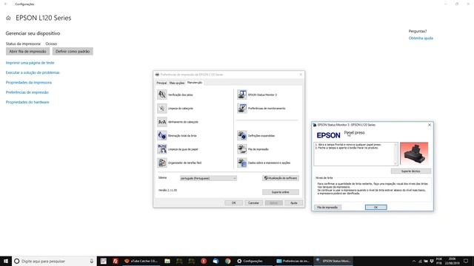Click Abrir fila de impressão button
Image resolution: width=474 pixels, height=266 pixels.
click(27, 51)
